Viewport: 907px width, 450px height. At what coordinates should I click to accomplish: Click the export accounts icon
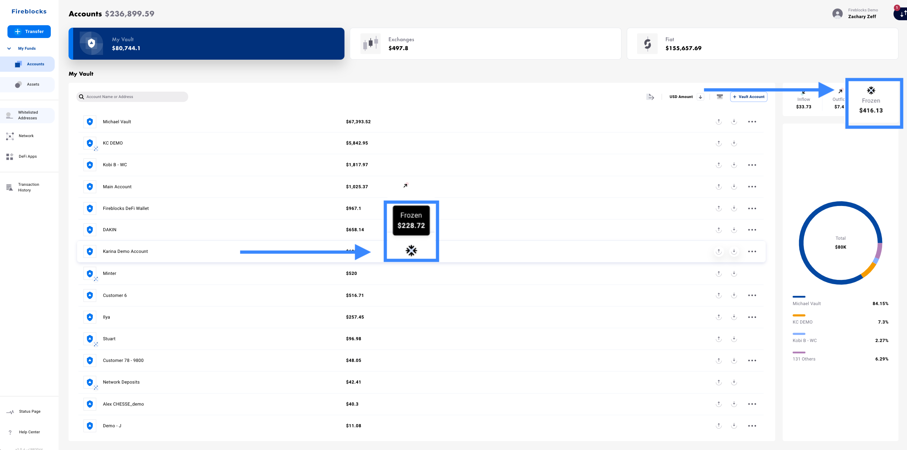(x=650, y=97)
